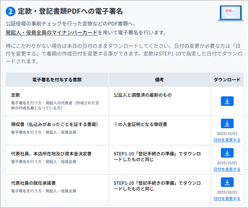This screenshot has width=249, height=208.
Task: Click the 領収書(払込みがあったことを証する書面) row title
Action: tap(54, 124)
